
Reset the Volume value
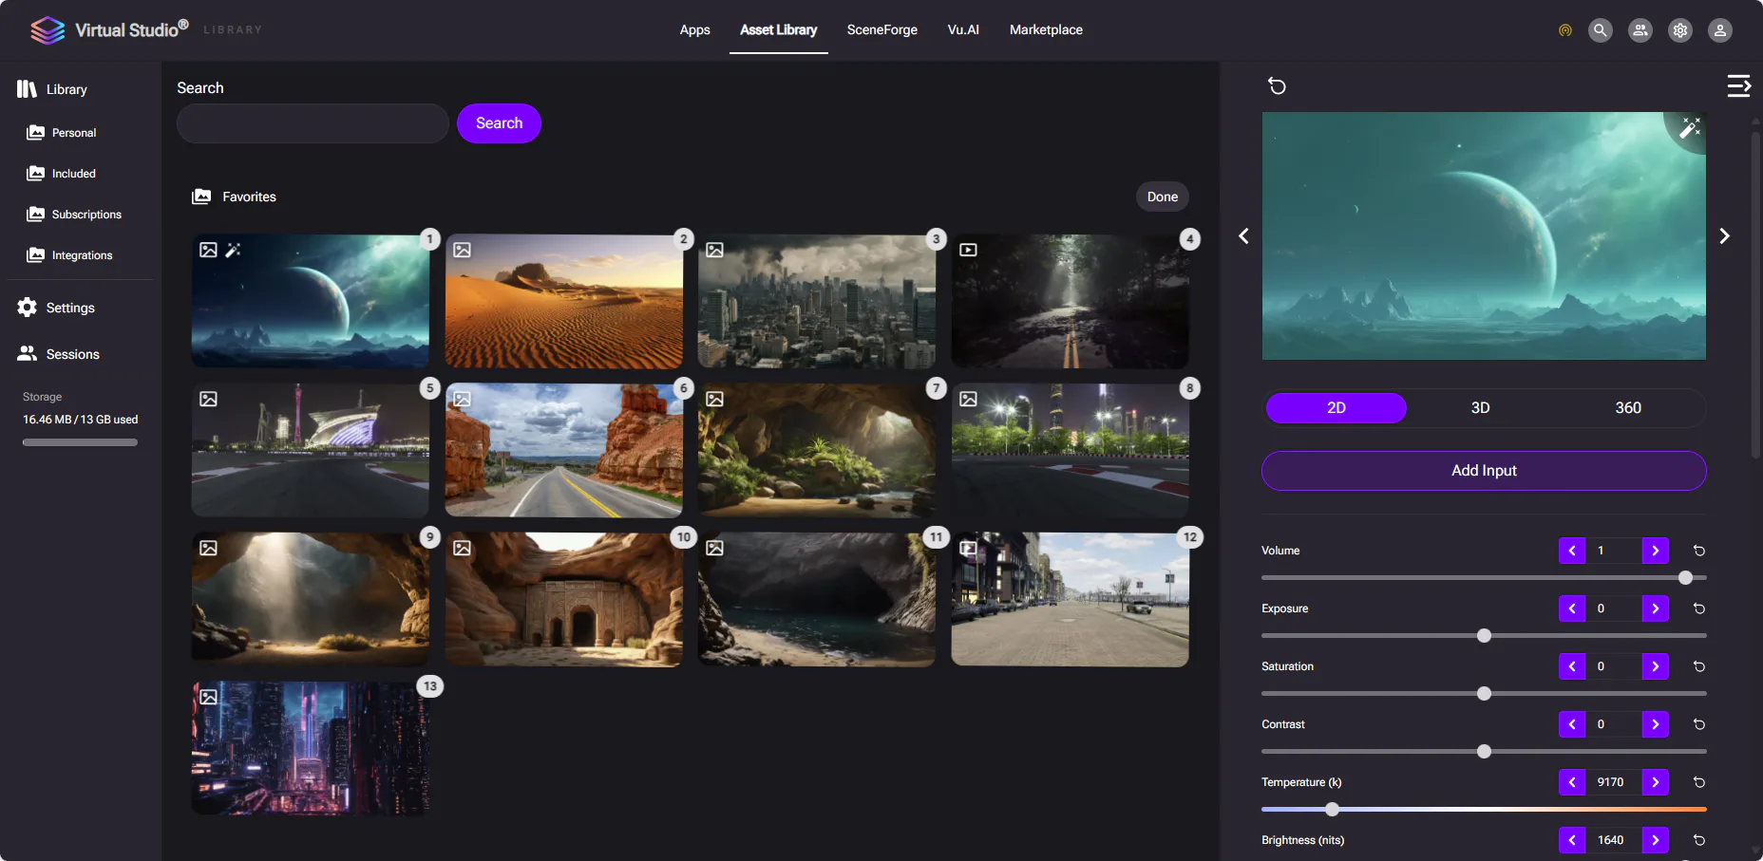pyautogui.click(x=1699, y=551)
